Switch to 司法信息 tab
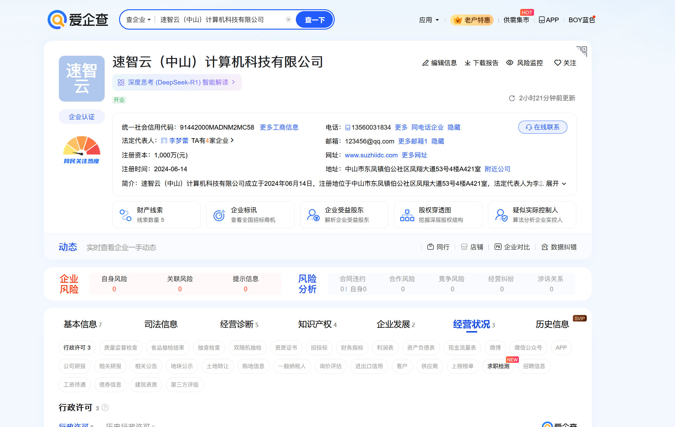 coord(161,324)
